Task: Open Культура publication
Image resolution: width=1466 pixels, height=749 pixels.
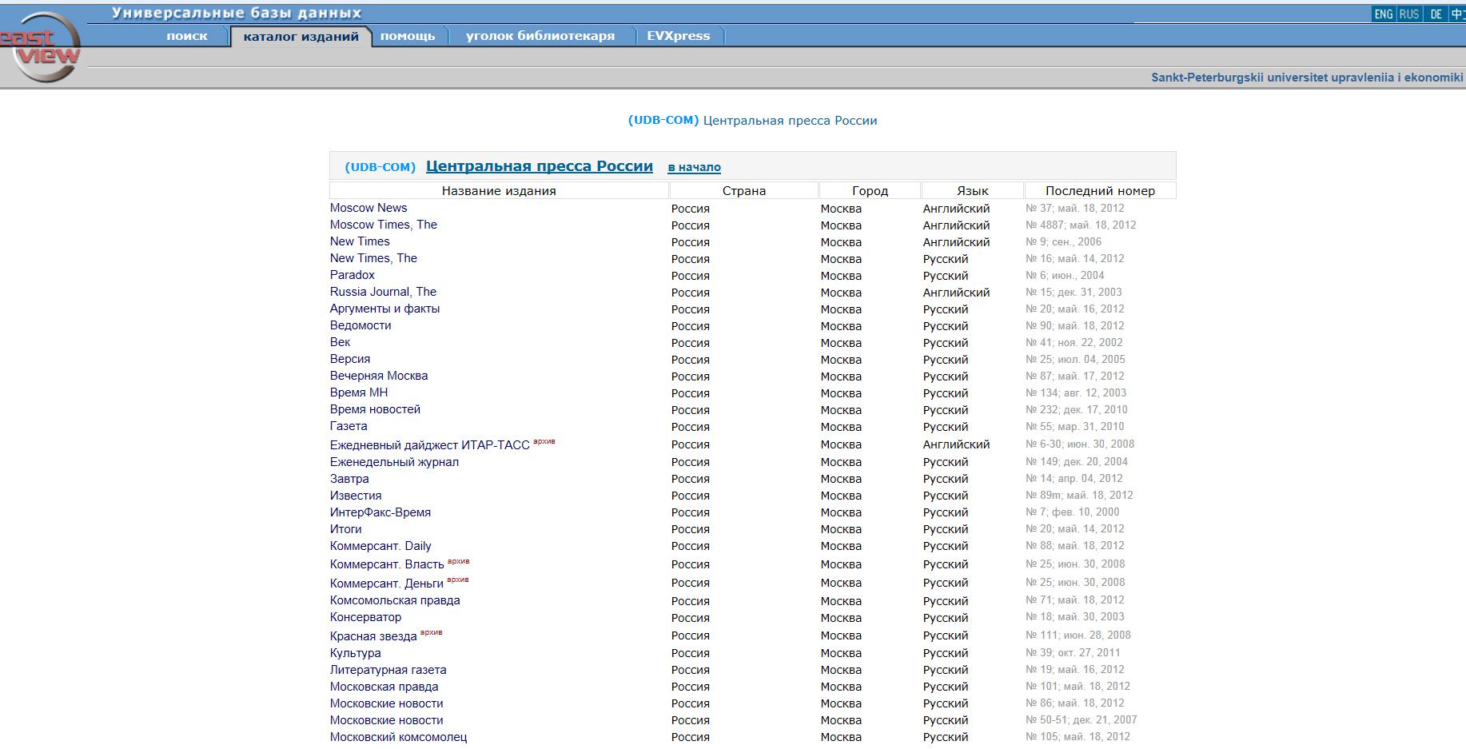Action: (x=356, y=653)
